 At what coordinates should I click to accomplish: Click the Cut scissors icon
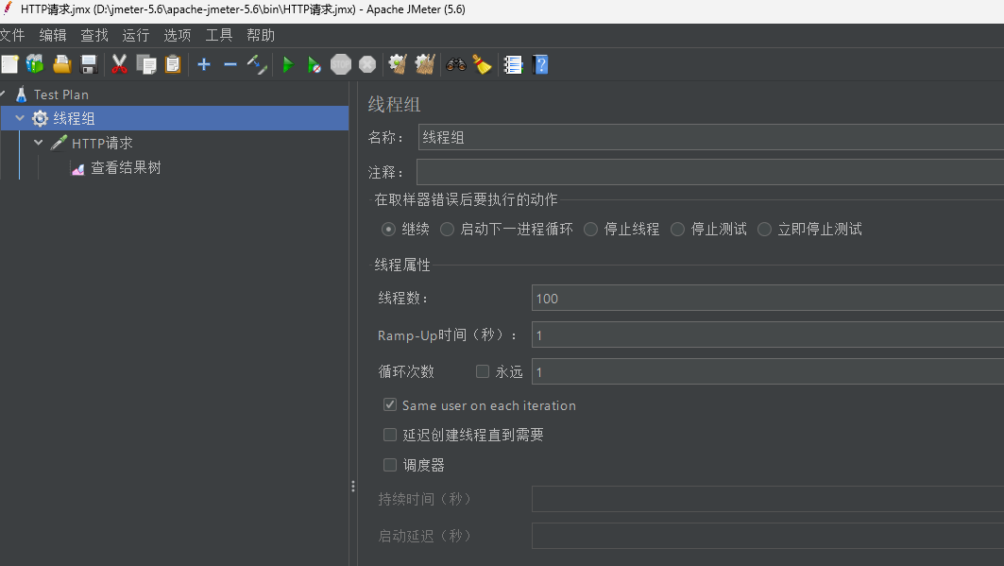point(119,64)
